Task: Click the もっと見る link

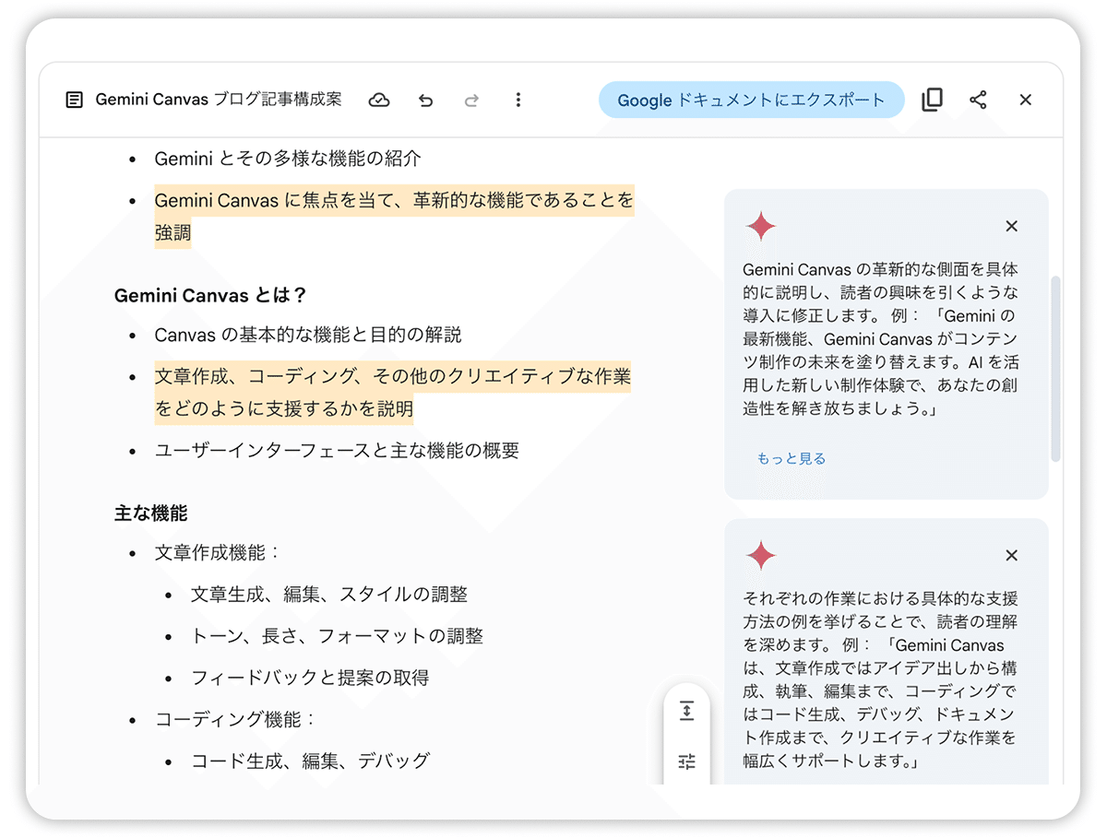Action: [791, 458]
